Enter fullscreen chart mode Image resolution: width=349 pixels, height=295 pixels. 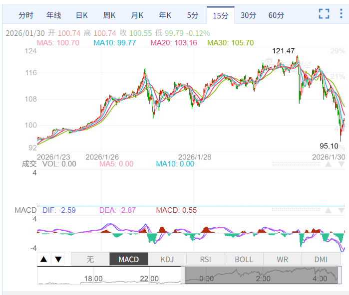click(324, 14)
